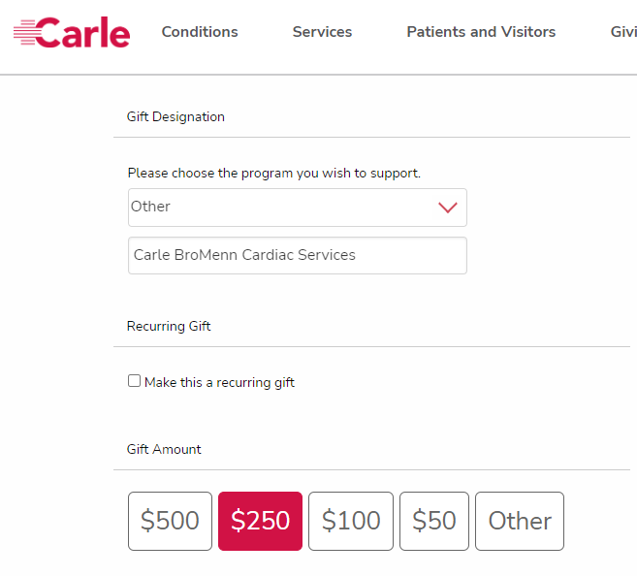This screenshot has width=637, height=576.
Task: Click into the Carle BroMenn Cardiac Services field
Action: (297, 256)
